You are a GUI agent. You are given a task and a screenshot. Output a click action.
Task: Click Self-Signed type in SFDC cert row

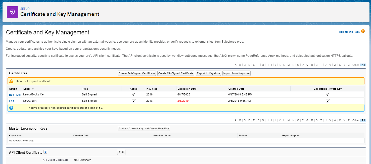click(89, 101)
